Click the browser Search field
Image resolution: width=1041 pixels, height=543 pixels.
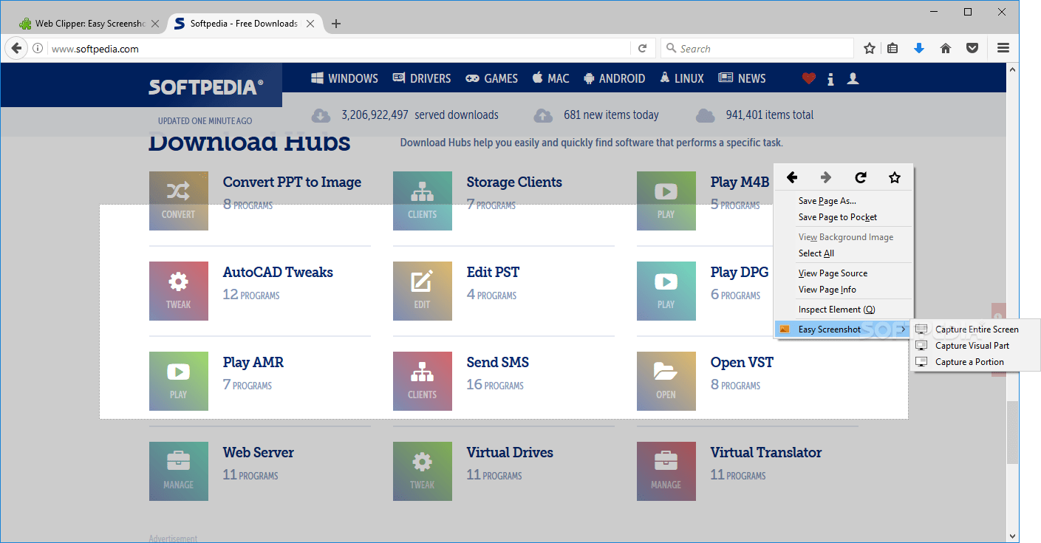click(x=757, y=49)
